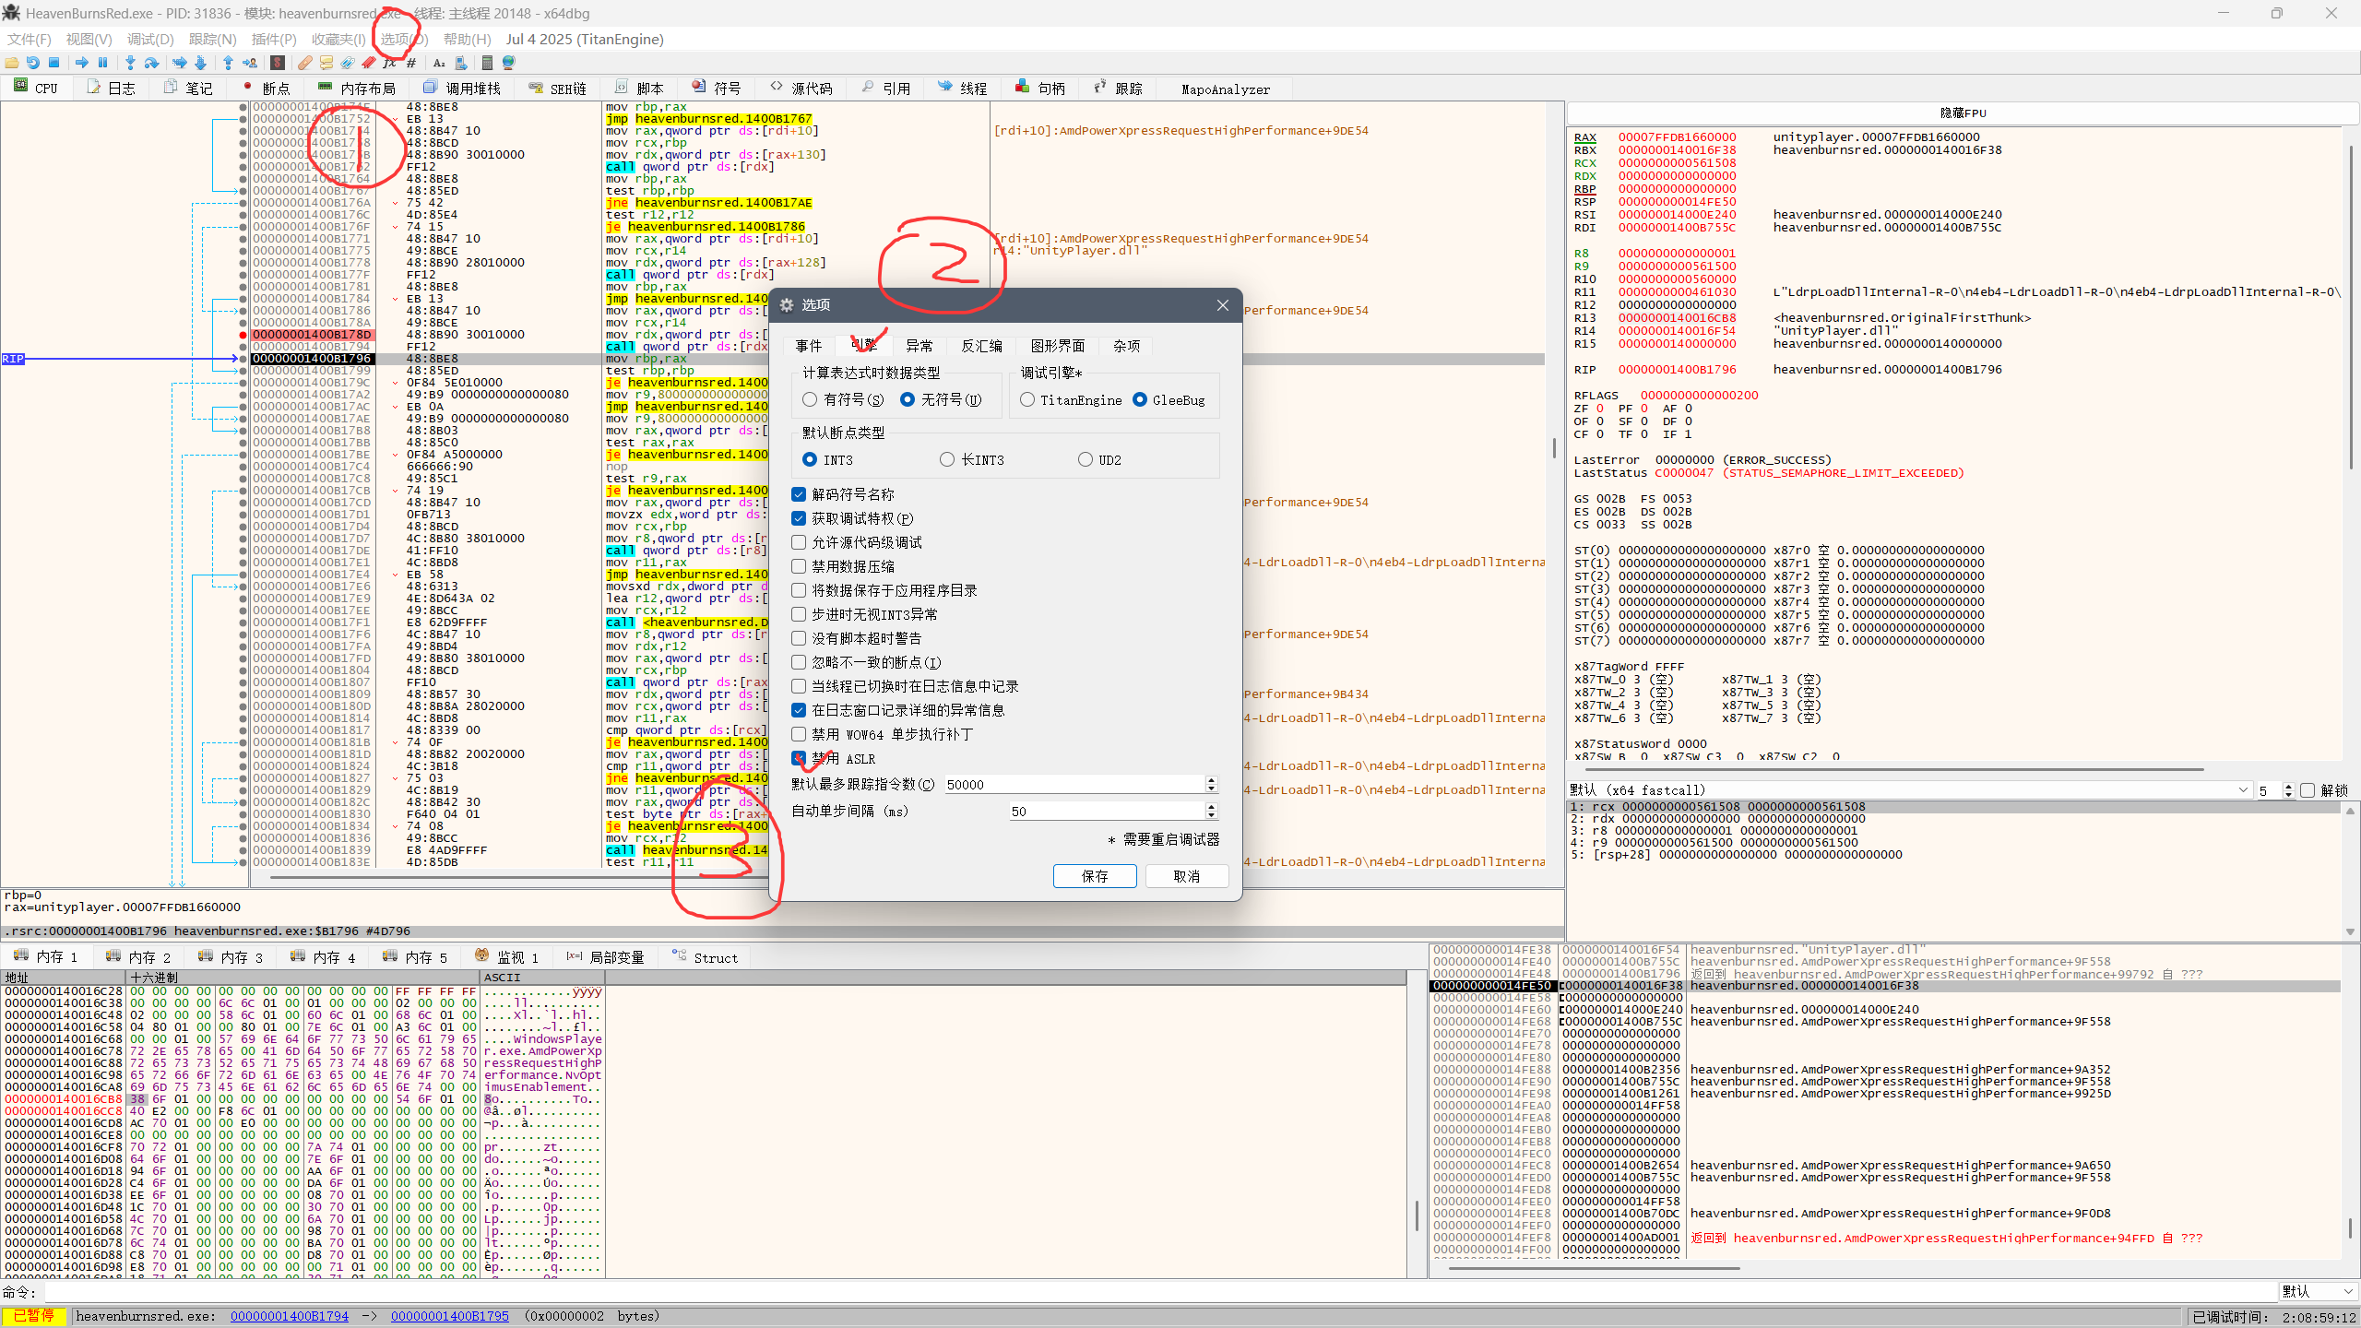
Task: Enable 允许源代码级调试 checkbox
Action: 799,542
